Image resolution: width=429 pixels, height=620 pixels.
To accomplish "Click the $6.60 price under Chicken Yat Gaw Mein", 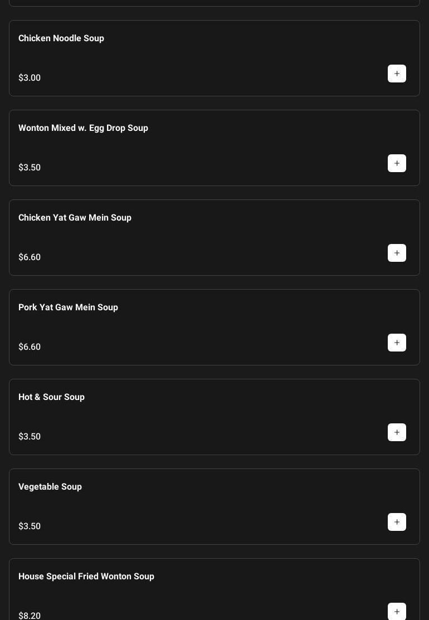I will 30,257.
